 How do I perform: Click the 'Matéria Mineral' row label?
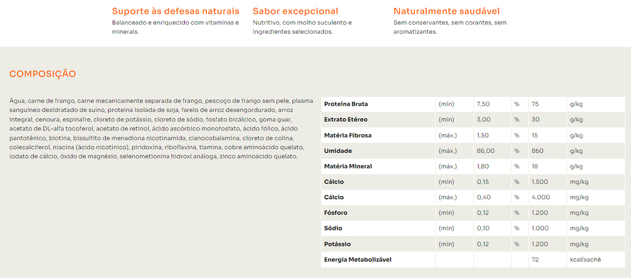coord(348,166)
